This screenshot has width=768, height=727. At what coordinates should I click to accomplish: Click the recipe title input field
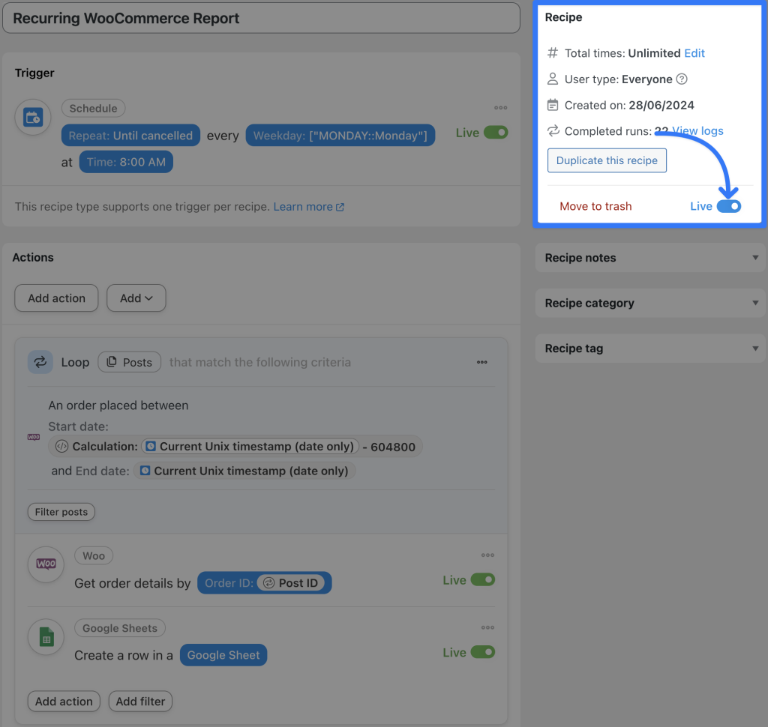(x=261, y=17)
